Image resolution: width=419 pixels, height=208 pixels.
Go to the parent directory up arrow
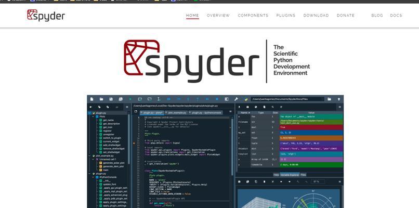339,99
